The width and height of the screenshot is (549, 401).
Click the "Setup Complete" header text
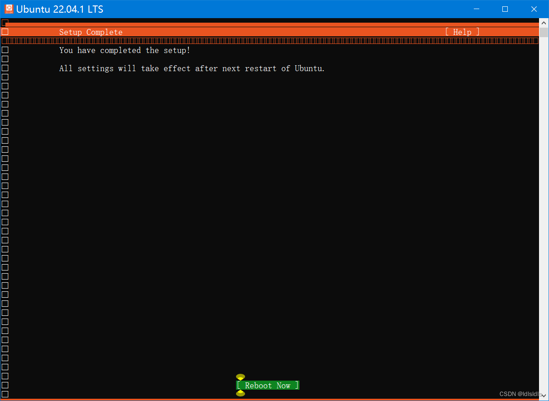pos(91,32)
